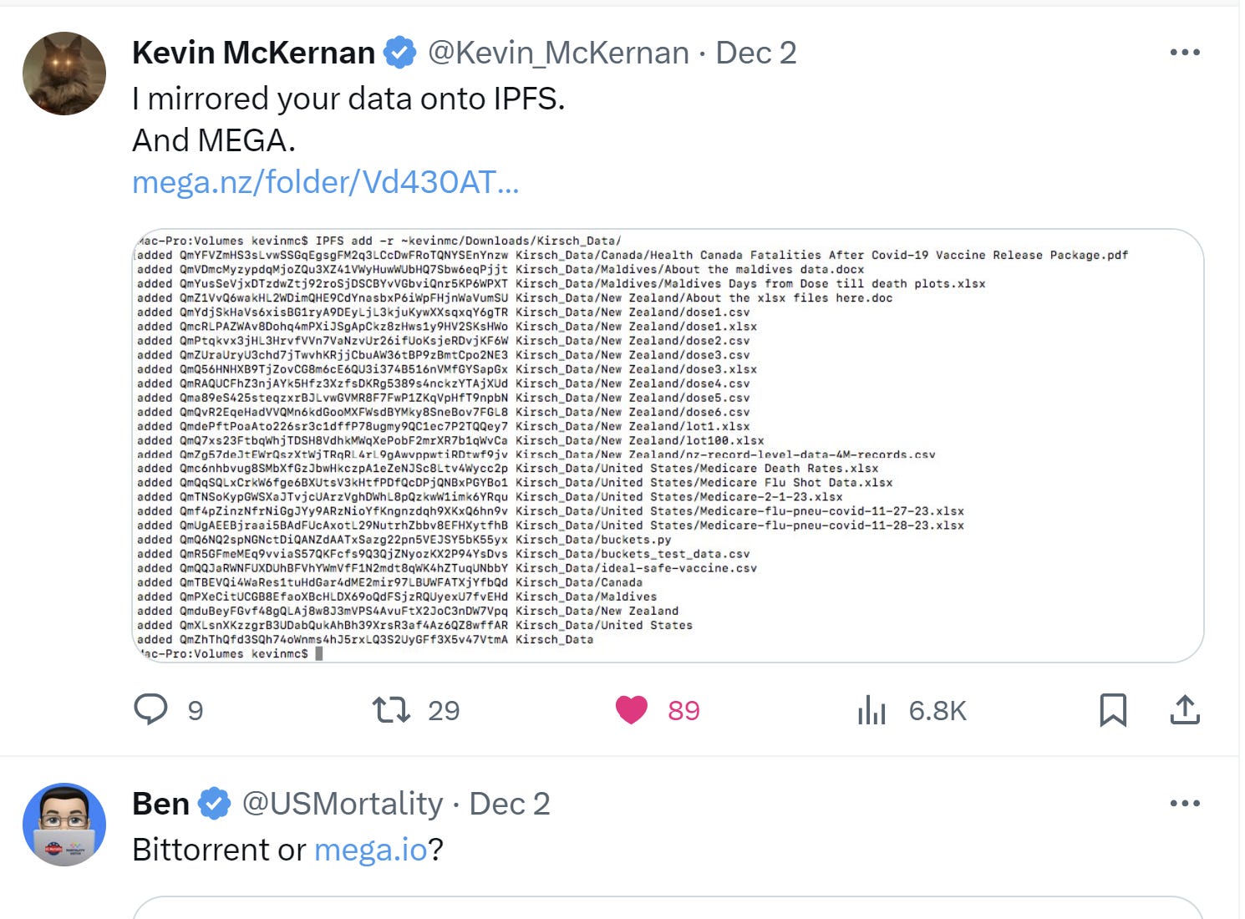
Task: Open the IPFS terminal screenshot image
Action: (x=668, y=445)
